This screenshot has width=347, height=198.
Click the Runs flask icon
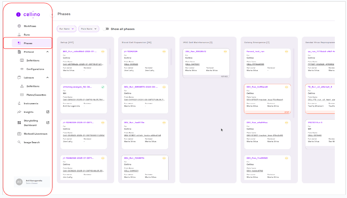(19, 35)
